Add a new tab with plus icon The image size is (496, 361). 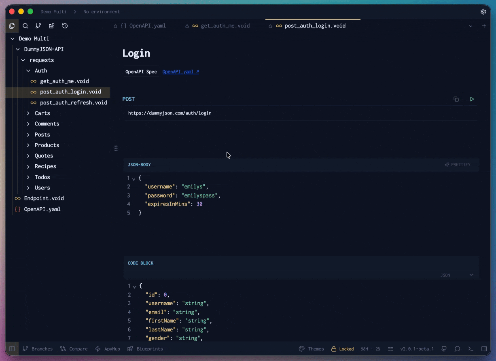click(x=484, y=26)
